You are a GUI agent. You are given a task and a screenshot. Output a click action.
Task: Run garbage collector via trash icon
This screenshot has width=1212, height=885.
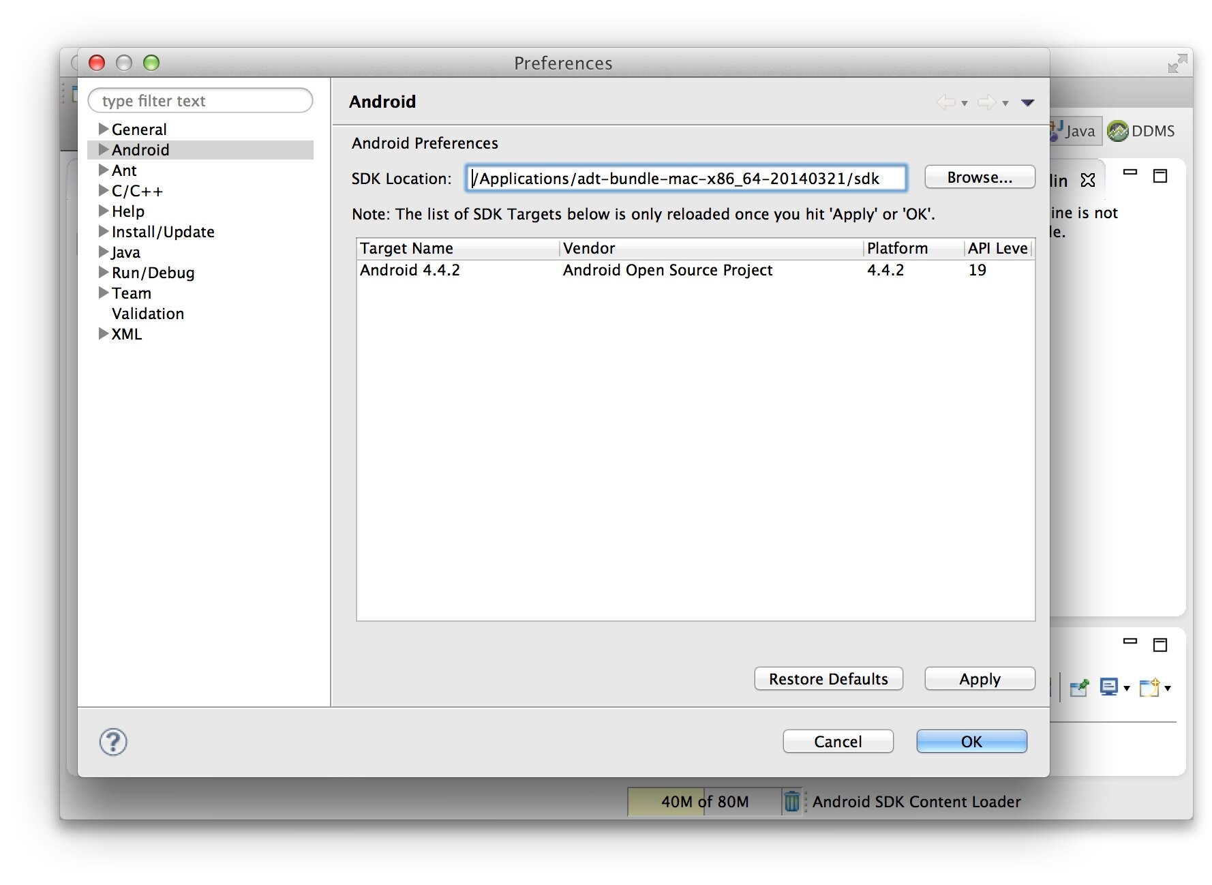pyautogui.click(x=791, y=801)
